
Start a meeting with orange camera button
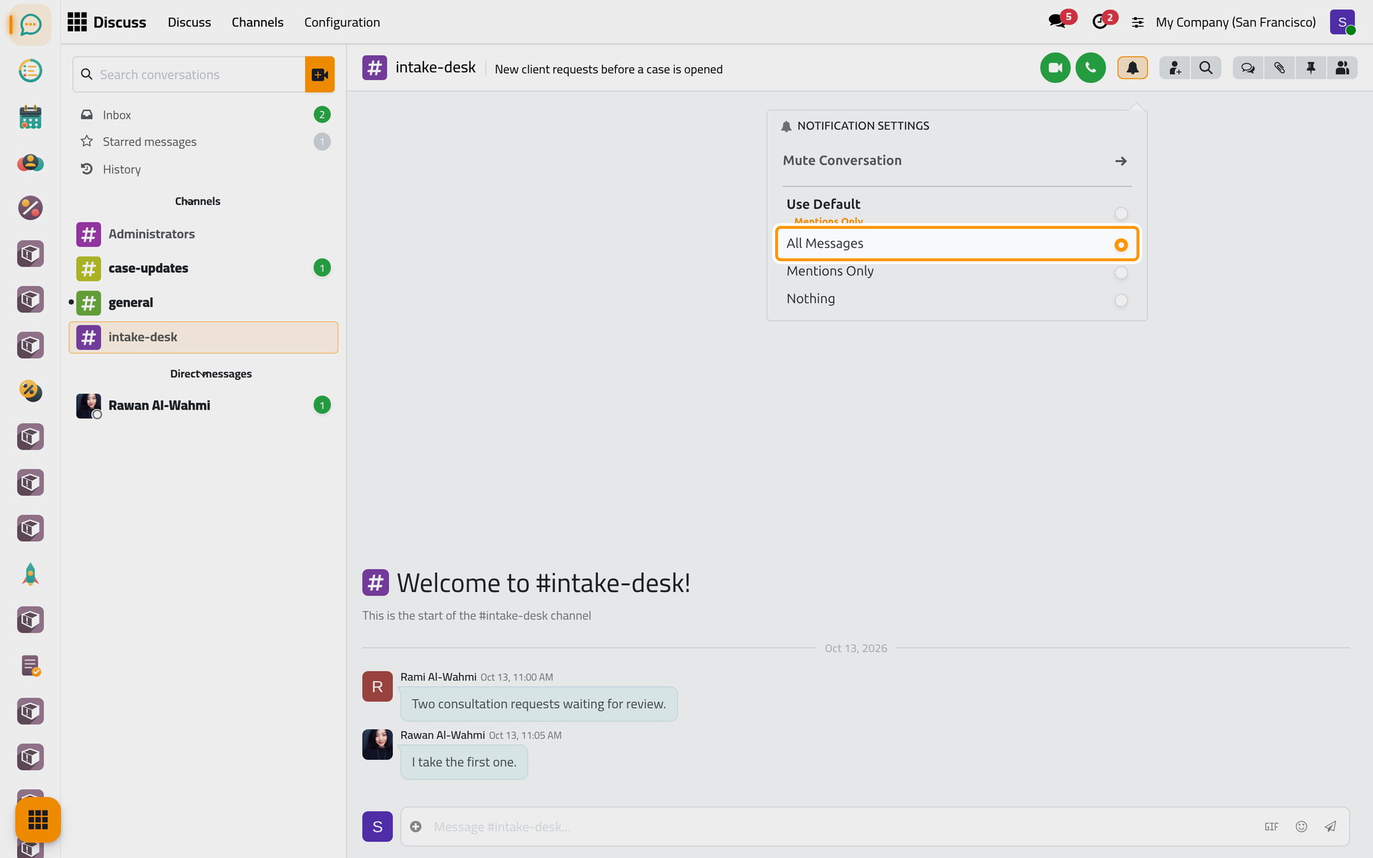(x=320, y=74)
